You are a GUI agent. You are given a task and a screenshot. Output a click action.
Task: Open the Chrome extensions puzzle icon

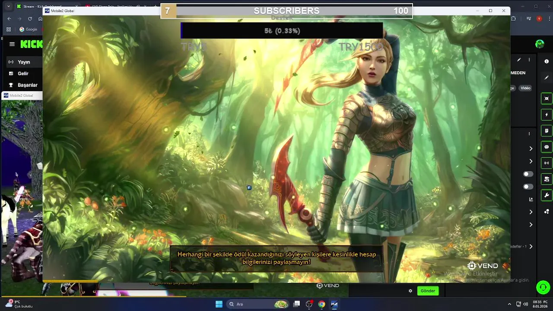514,19
